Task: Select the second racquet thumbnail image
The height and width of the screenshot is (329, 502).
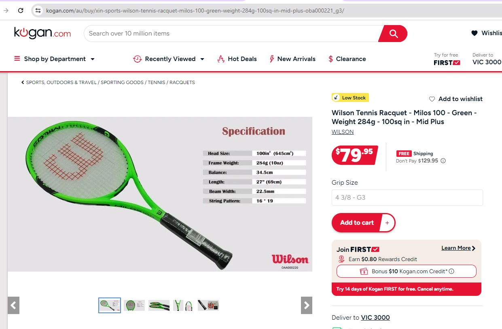Action: click(x=134, y=305)
